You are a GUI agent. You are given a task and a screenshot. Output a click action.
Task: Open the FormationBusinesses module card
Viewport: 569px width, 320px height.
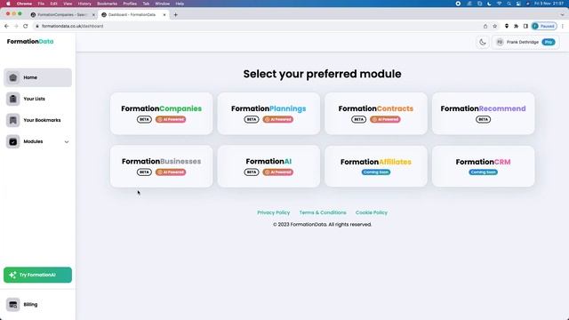coord(162,166)
